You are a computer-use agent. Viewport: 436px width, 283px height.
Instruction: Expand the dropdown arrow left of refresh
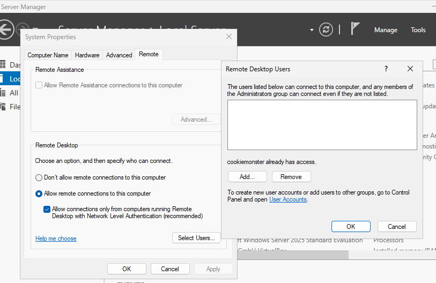coord(312,30)
